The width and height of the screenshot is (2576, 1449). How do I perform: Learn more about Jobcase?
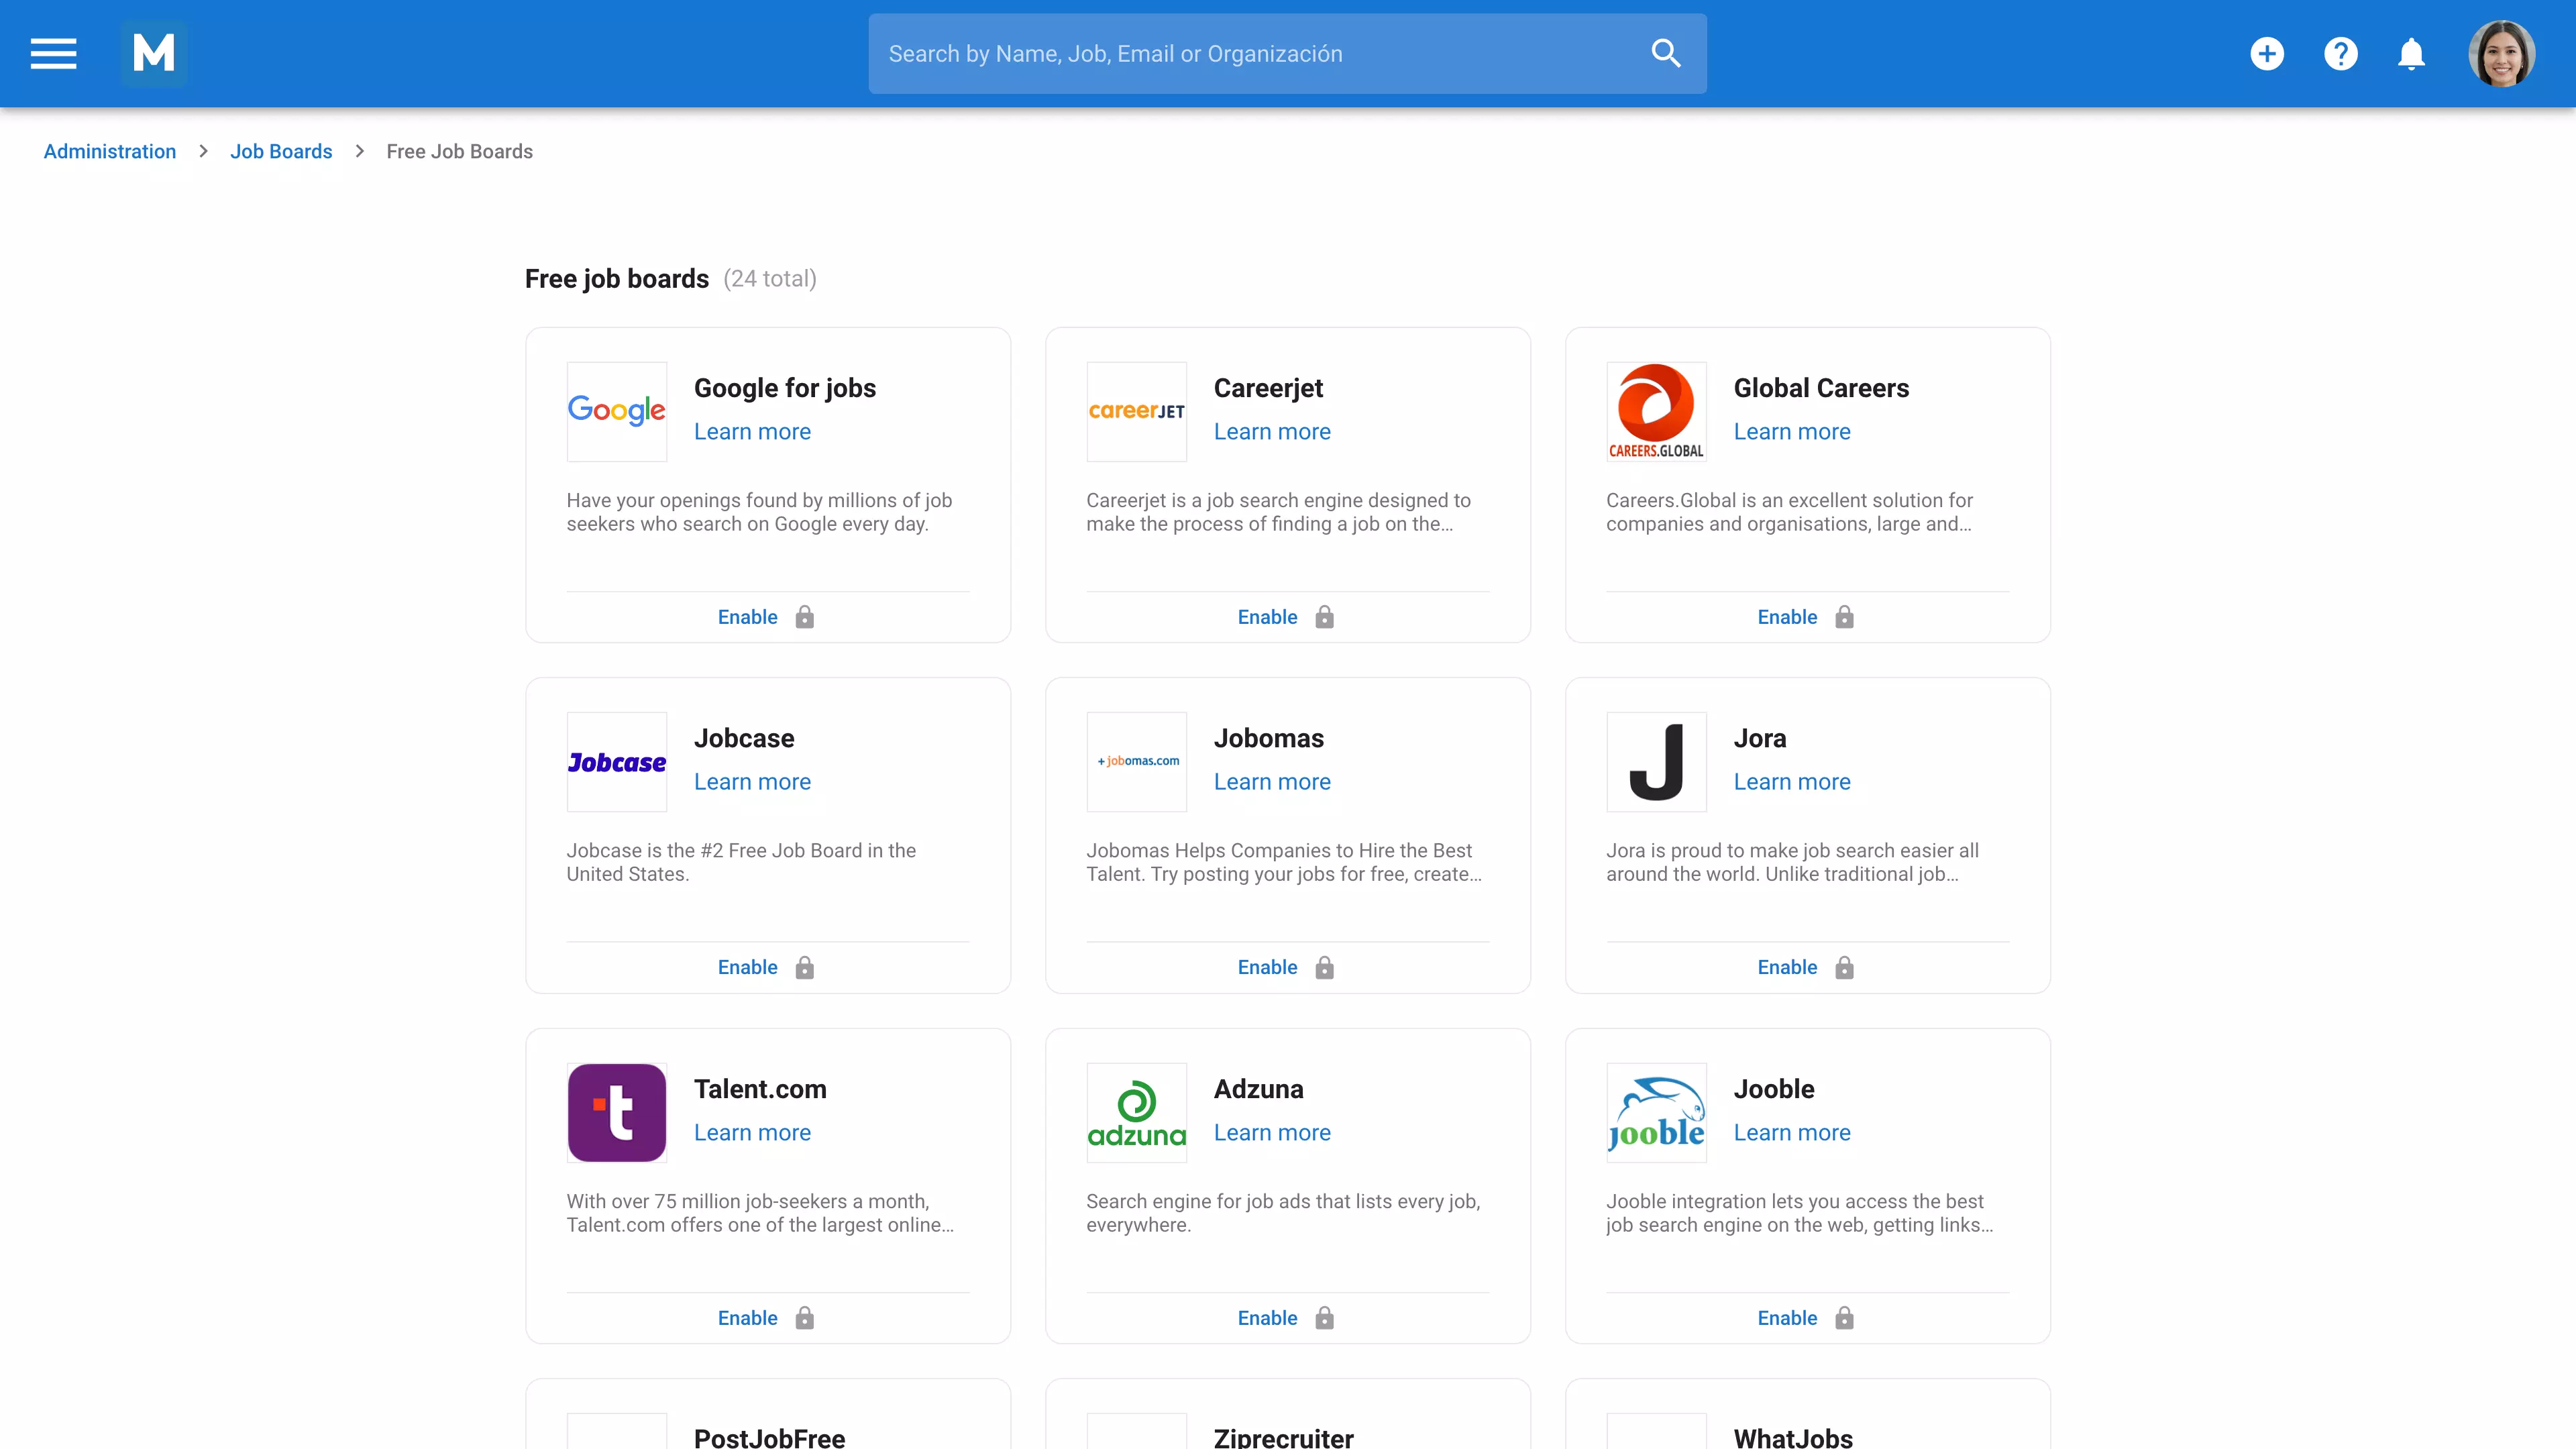(751, 781)
